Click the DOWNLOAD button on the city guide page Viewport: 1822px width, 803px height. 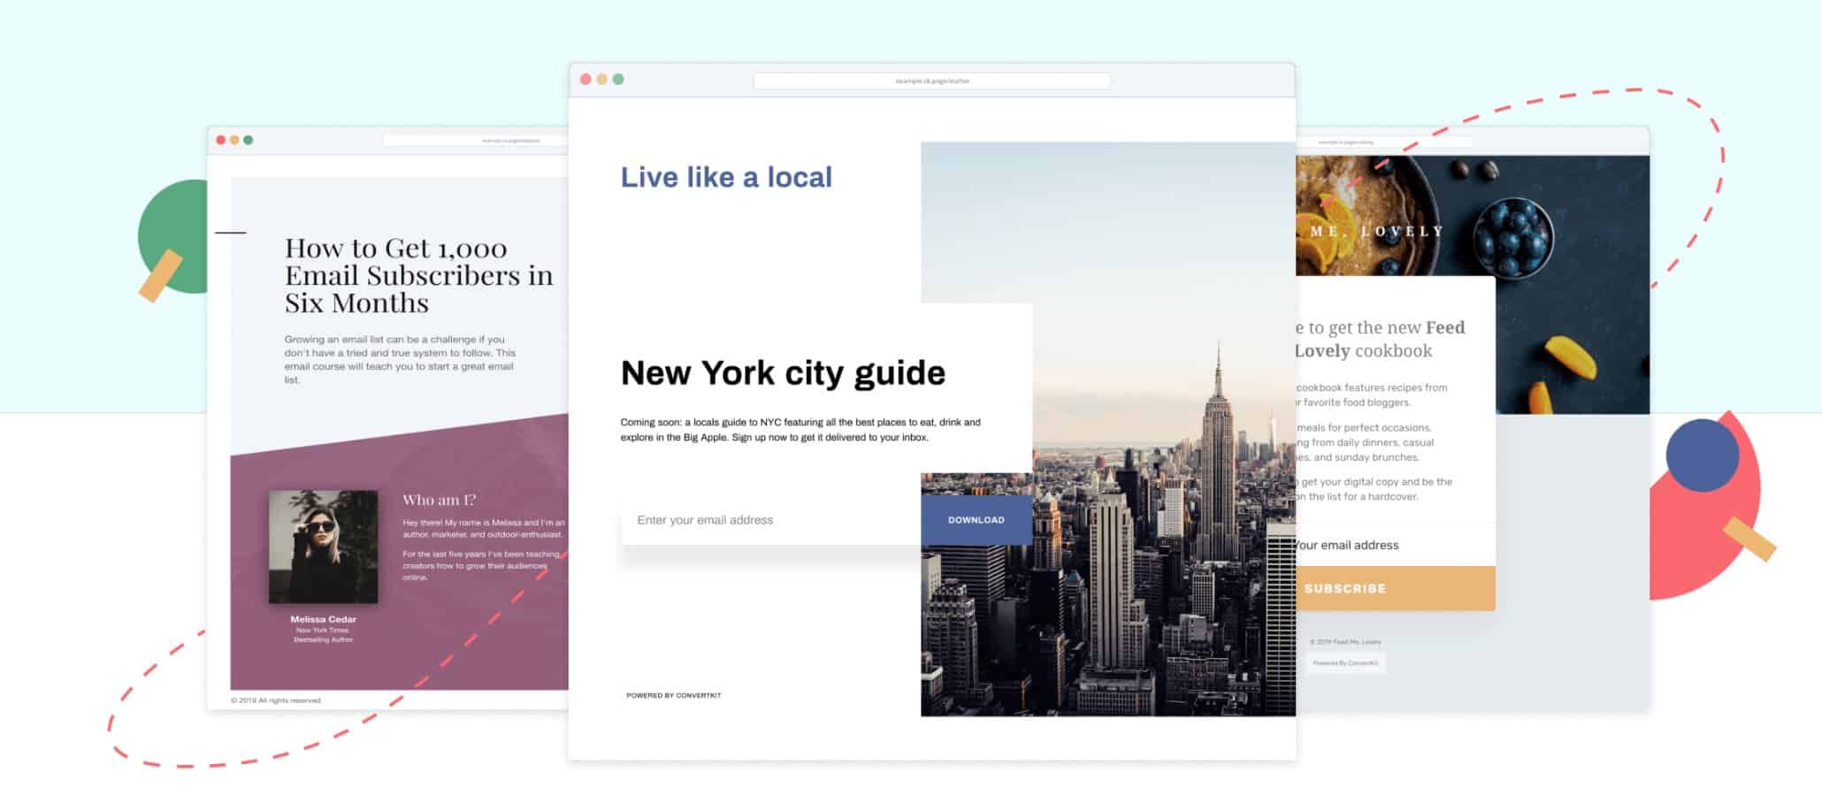pyautogui.click(x=976, y=519)
